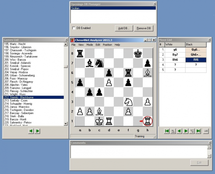Open the Position menu
This screenshot has width=215, height=174.
coord(107,45)
